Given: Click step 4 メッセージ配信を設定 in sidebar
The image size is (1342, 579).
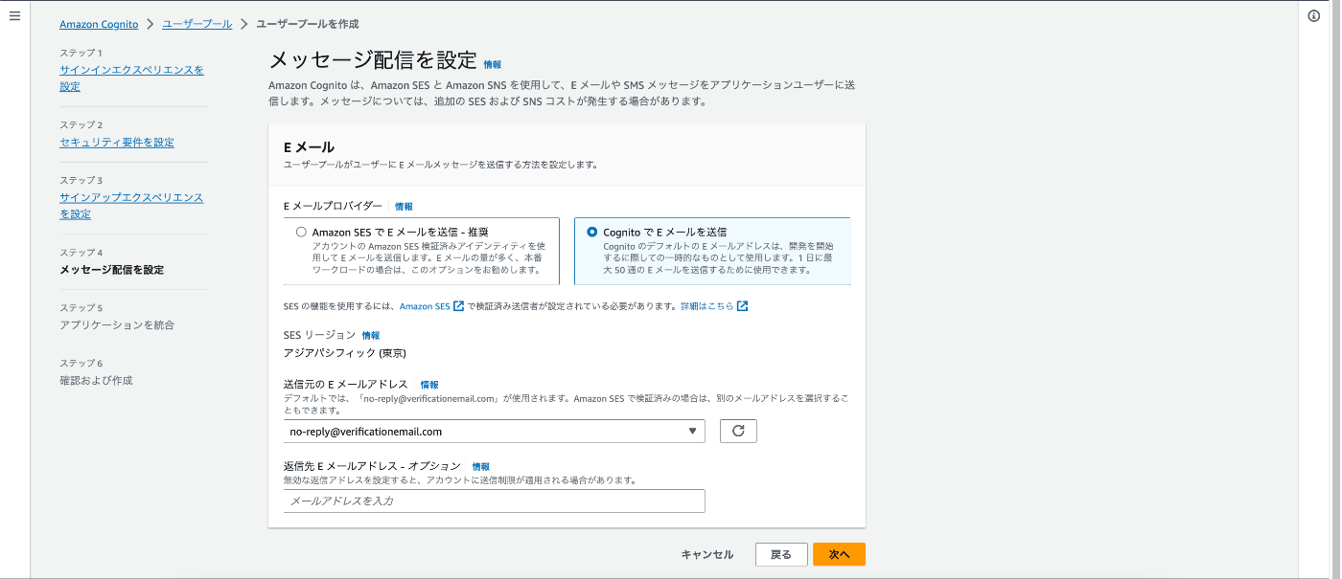Looking at the screenshot, I should (111, 270).
